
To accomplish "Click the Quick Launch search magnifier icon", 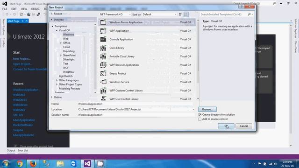I will pos(274,3).
